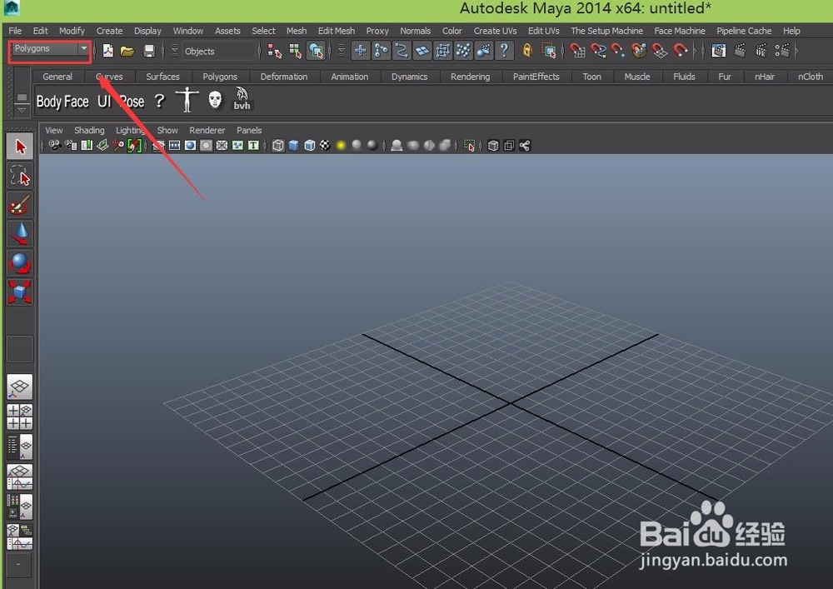This screenshot has height=589, width=833.
Task: Toggle wireframe shading cube icon
Action: (278, 146)
